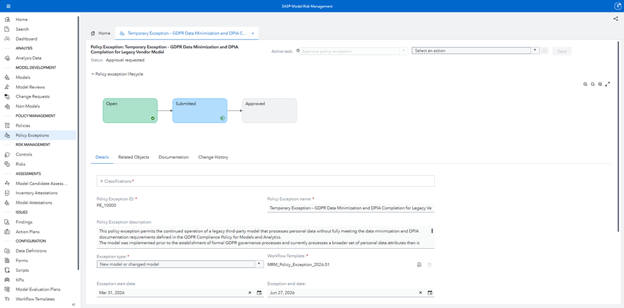Click the info icon beside Active task
The width and height of the screenshot is (624, 308).
[298, 51]
